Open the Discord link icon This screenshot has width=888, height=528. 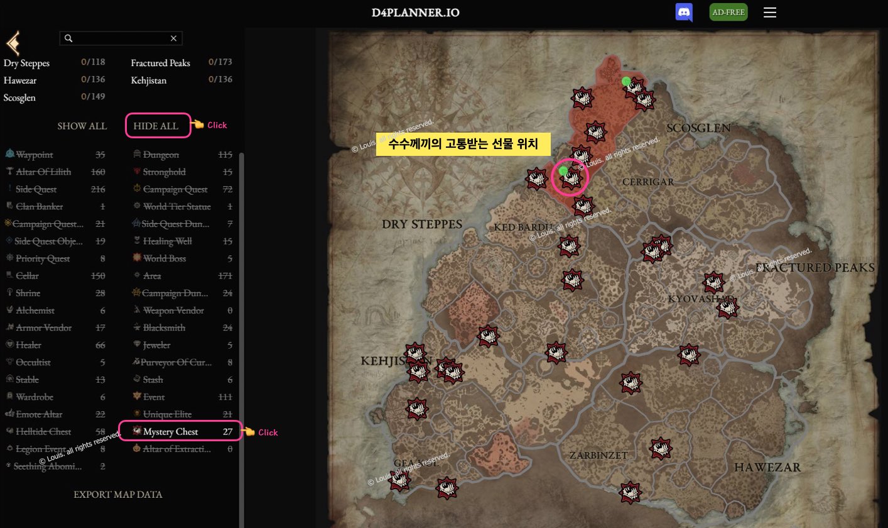click(x=684, y=13)
